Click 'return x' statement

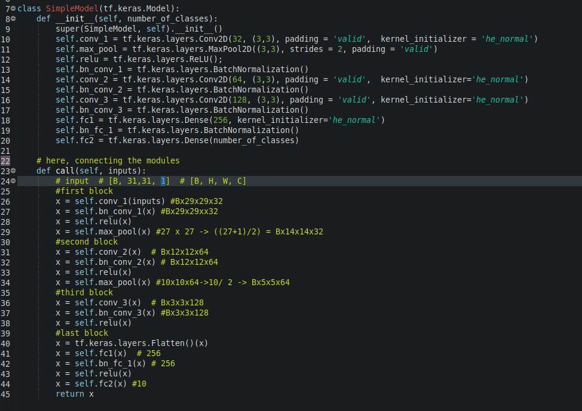pos(75,394)
